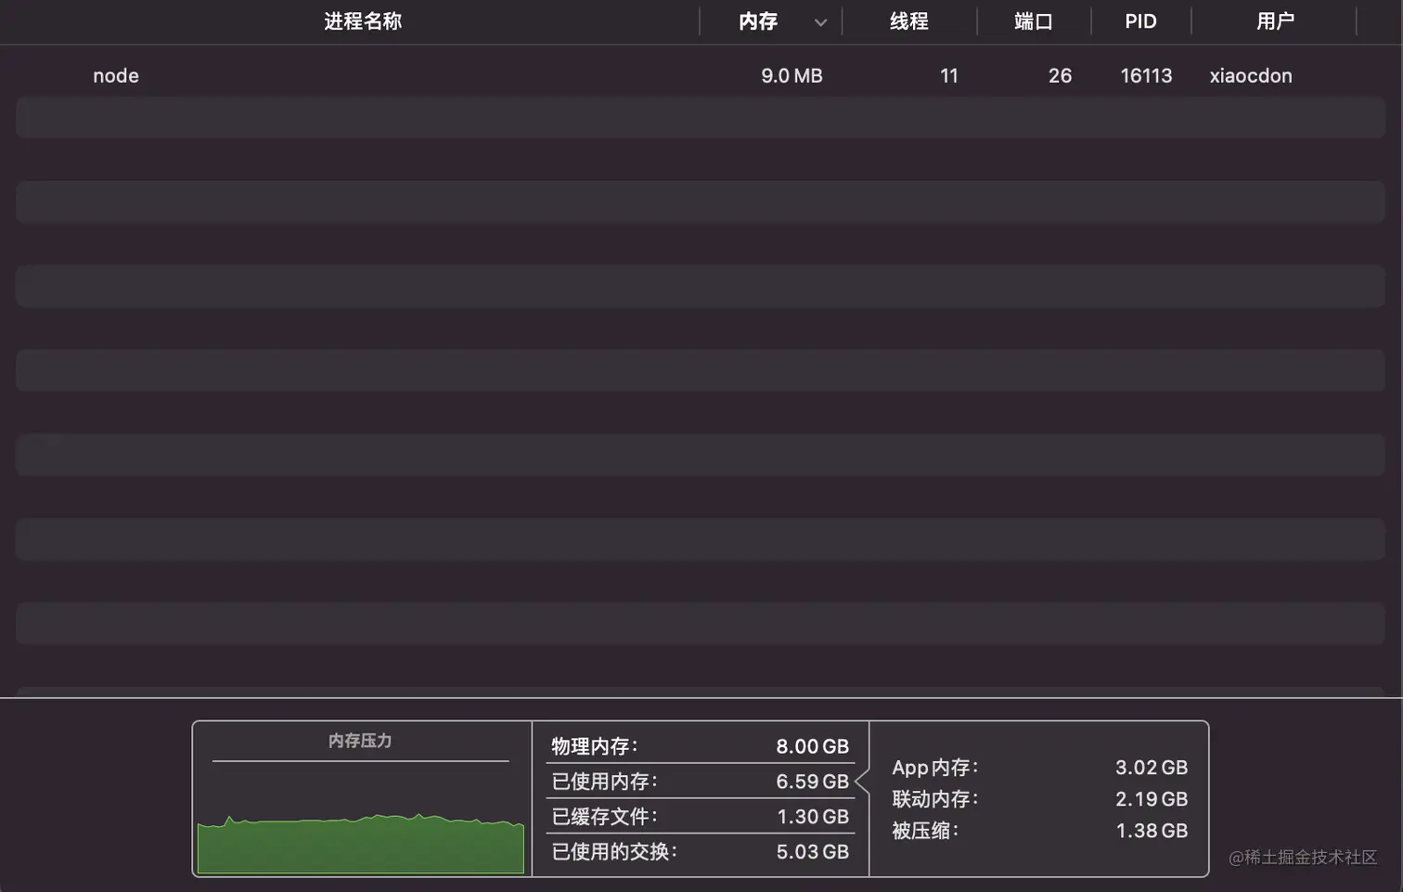
Task: Sort processes by 用户 column
Action: tap(1275, 21)
